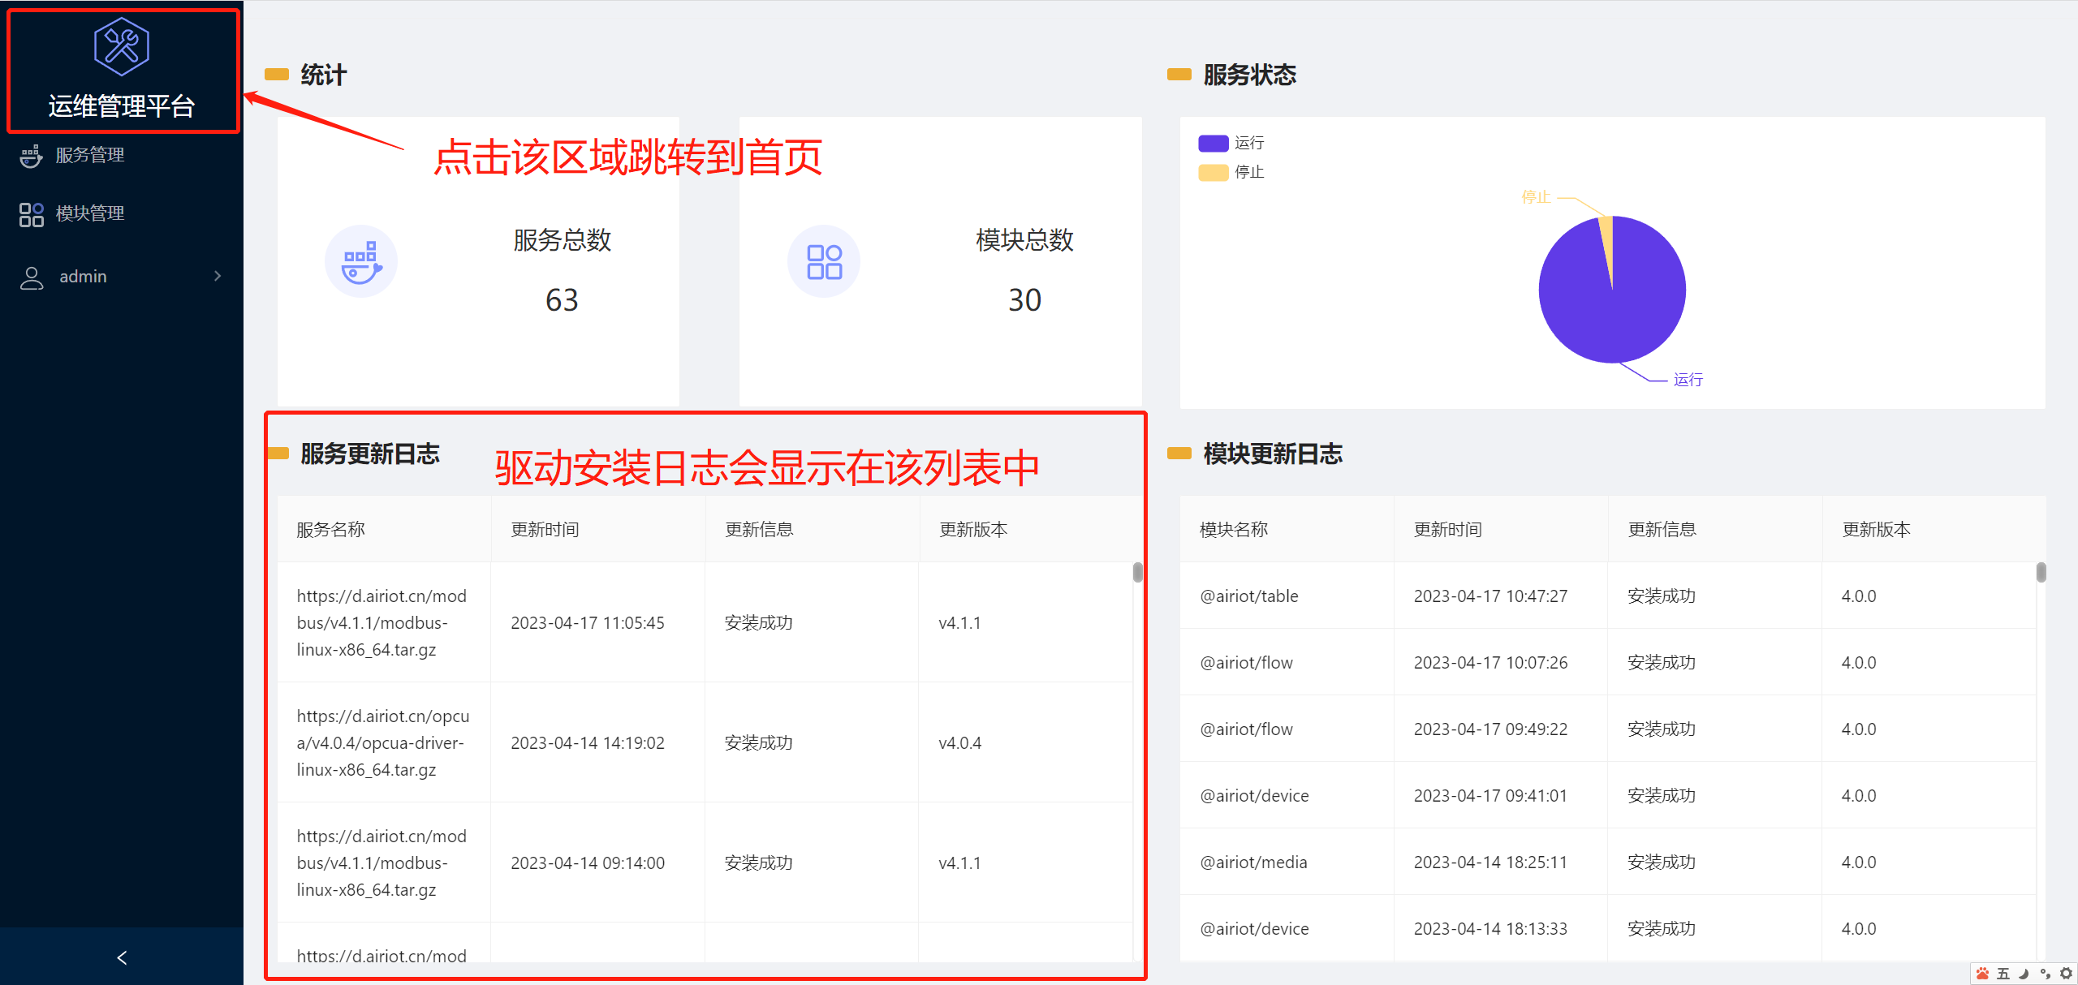2078x985 pixels.
Task: Click the timestamp 2023-04-14 14:19:02
Action: pyautogui.click(x=588, y=743)
